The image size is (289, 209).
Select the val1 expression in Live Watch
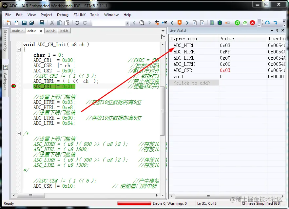click(x=179, y=77)
